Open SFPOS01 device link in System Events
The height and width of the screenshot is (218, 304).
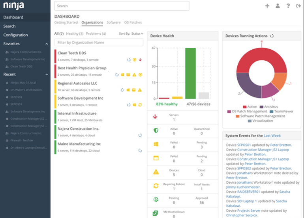(244, 145)
